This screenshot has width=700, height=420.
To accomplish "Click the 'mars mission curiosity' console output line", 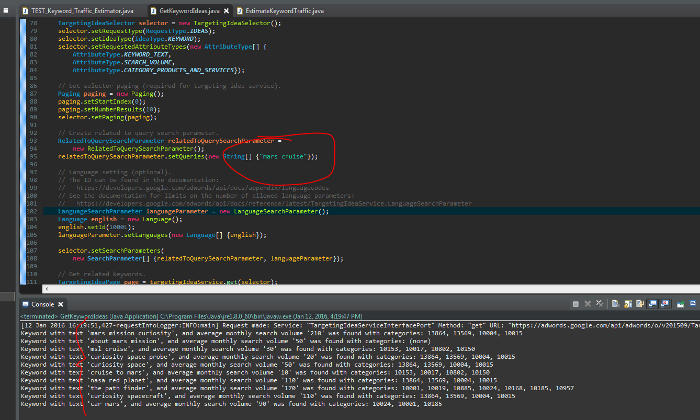I will click(x=272, y=333).
